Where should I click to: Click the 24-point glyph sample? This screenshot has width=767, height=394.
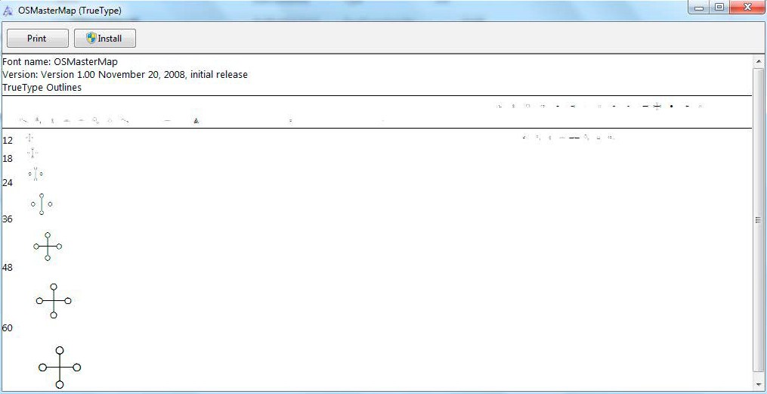click(36, 174)
